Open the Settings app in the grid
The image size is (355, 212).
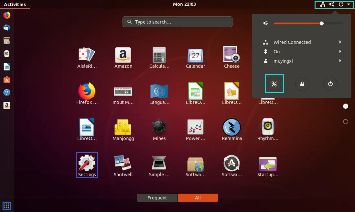click(x=87, y=165)
